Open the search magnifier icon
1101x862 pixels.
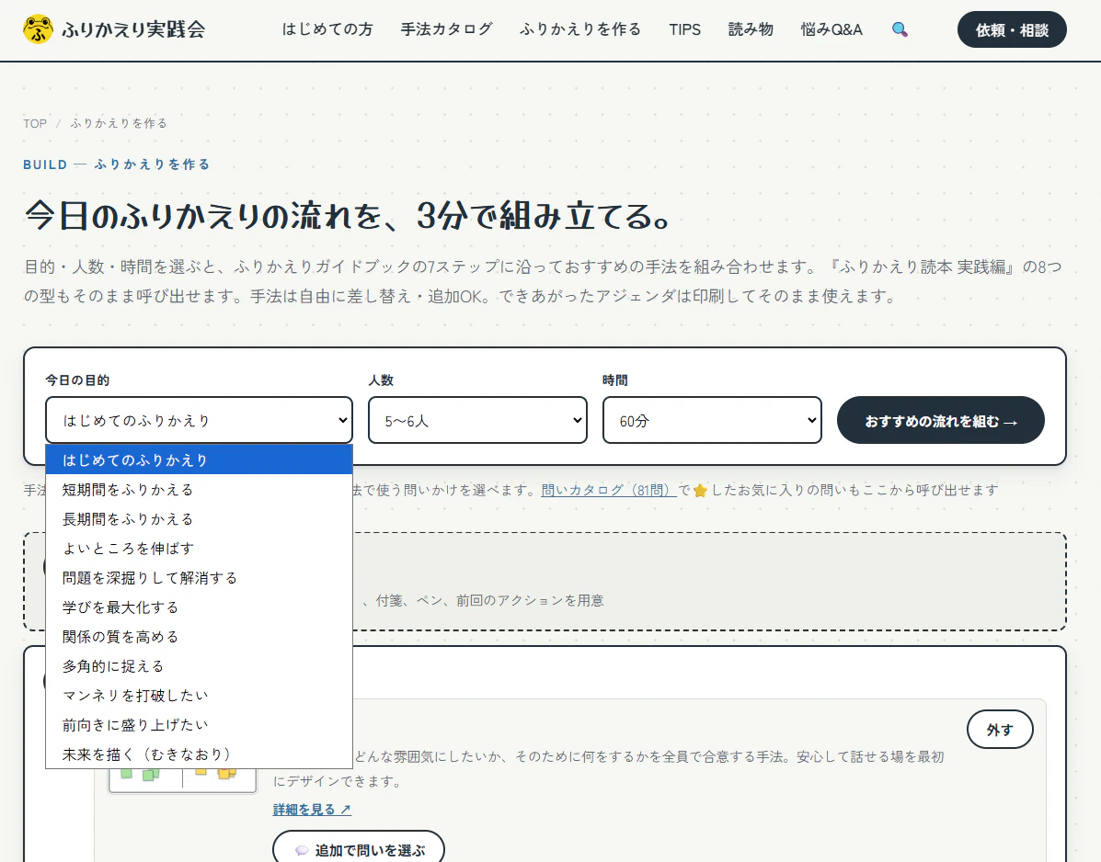[900, 29]
